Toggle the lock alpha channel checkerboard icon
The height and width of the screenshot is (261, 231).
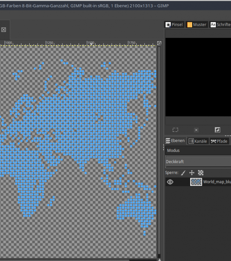pos(201,173)
